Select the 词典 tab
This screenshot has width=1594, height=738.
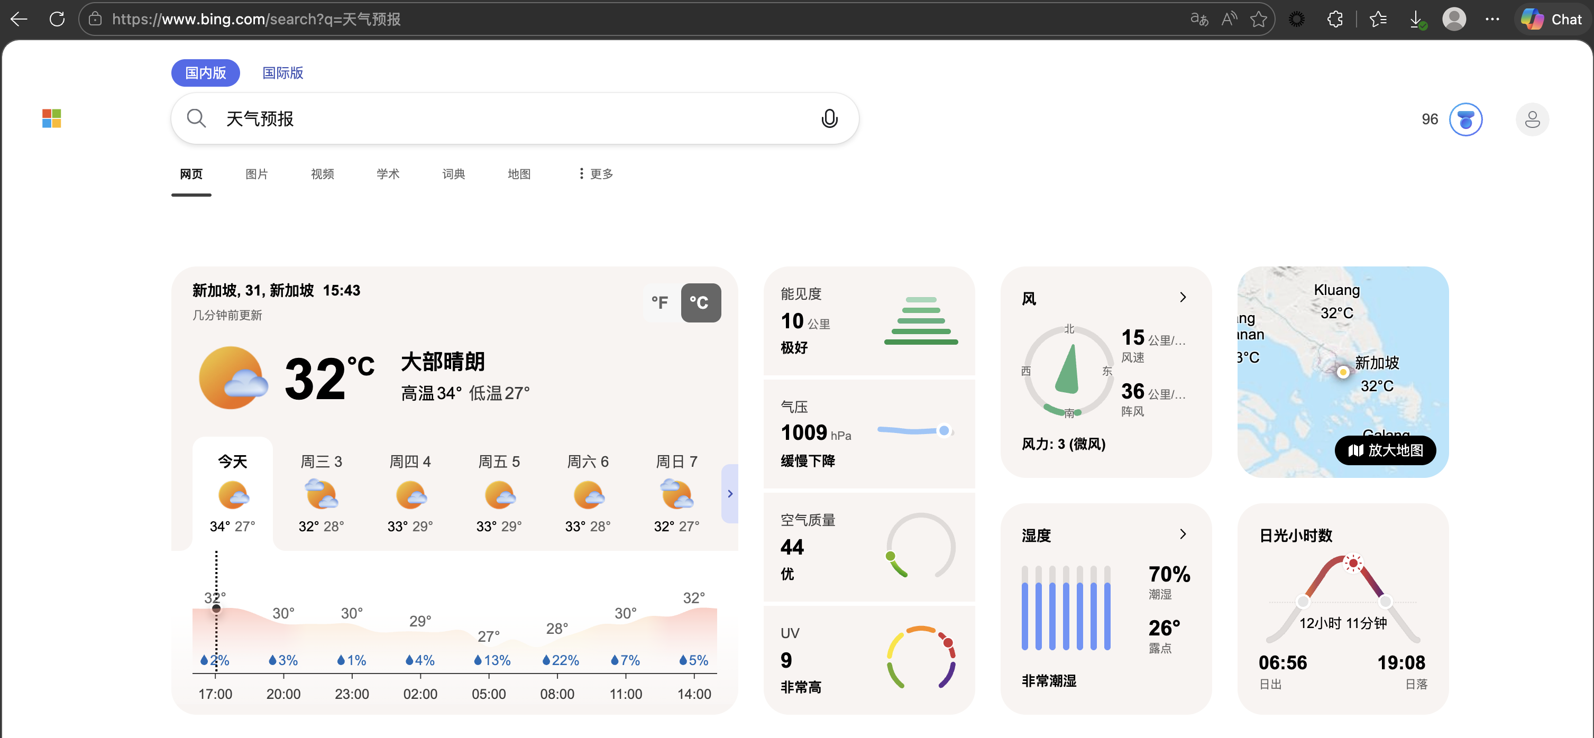point(454,174)
